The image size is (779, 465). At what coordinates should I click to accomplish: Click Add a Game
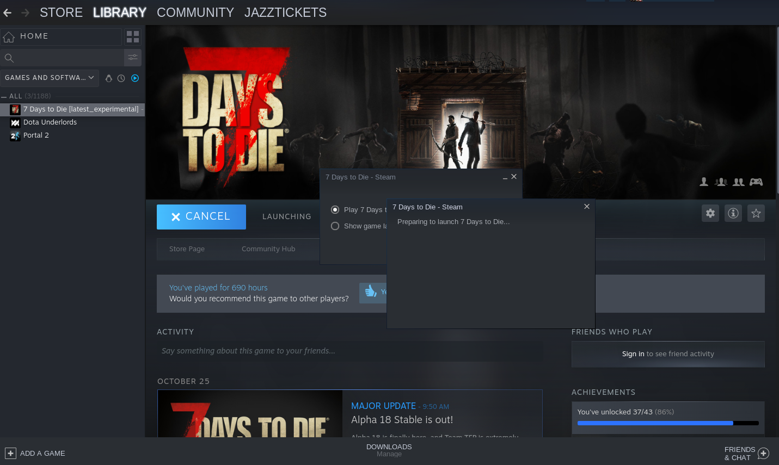pos(35,453)
